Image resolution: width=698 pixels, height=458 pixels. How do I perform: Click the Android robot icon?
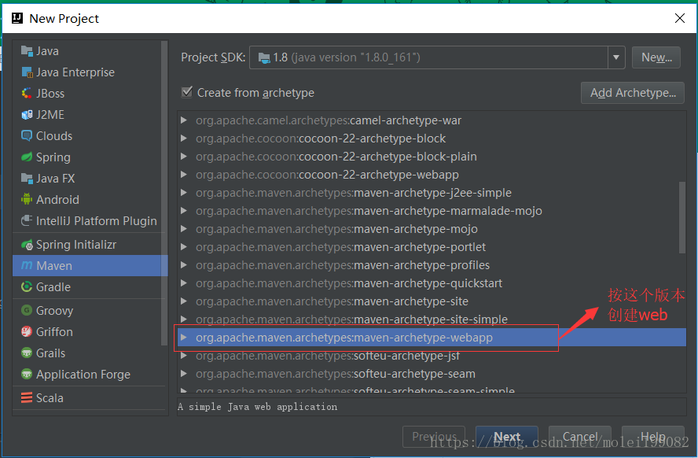[27, 200]
